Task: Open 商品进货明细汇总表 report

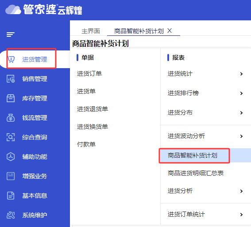Action: (x=196, y=173)
